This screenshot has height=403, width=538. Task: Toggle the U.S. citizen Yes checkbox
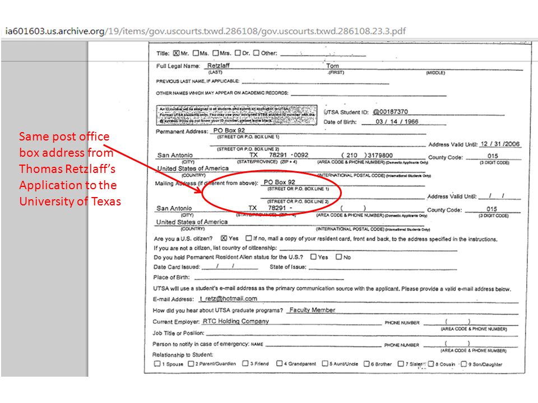click(224, 238)
